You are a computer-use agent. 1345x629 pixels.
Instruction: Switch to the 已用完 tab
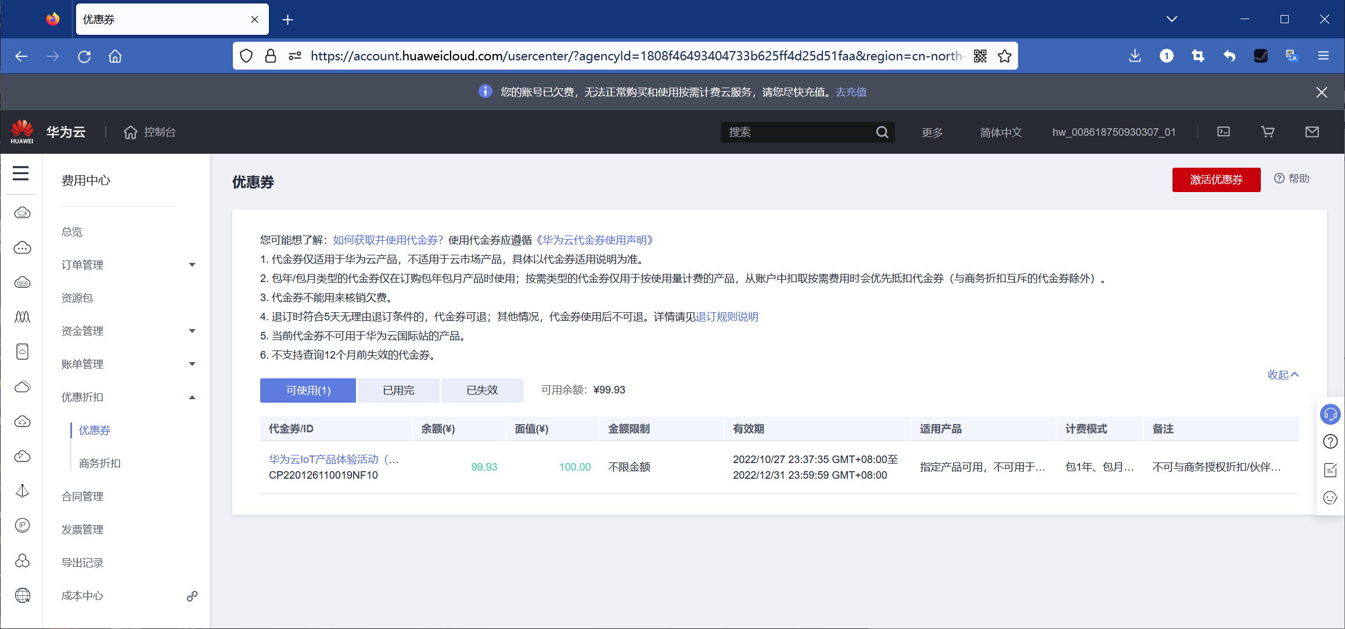(398, 390)
